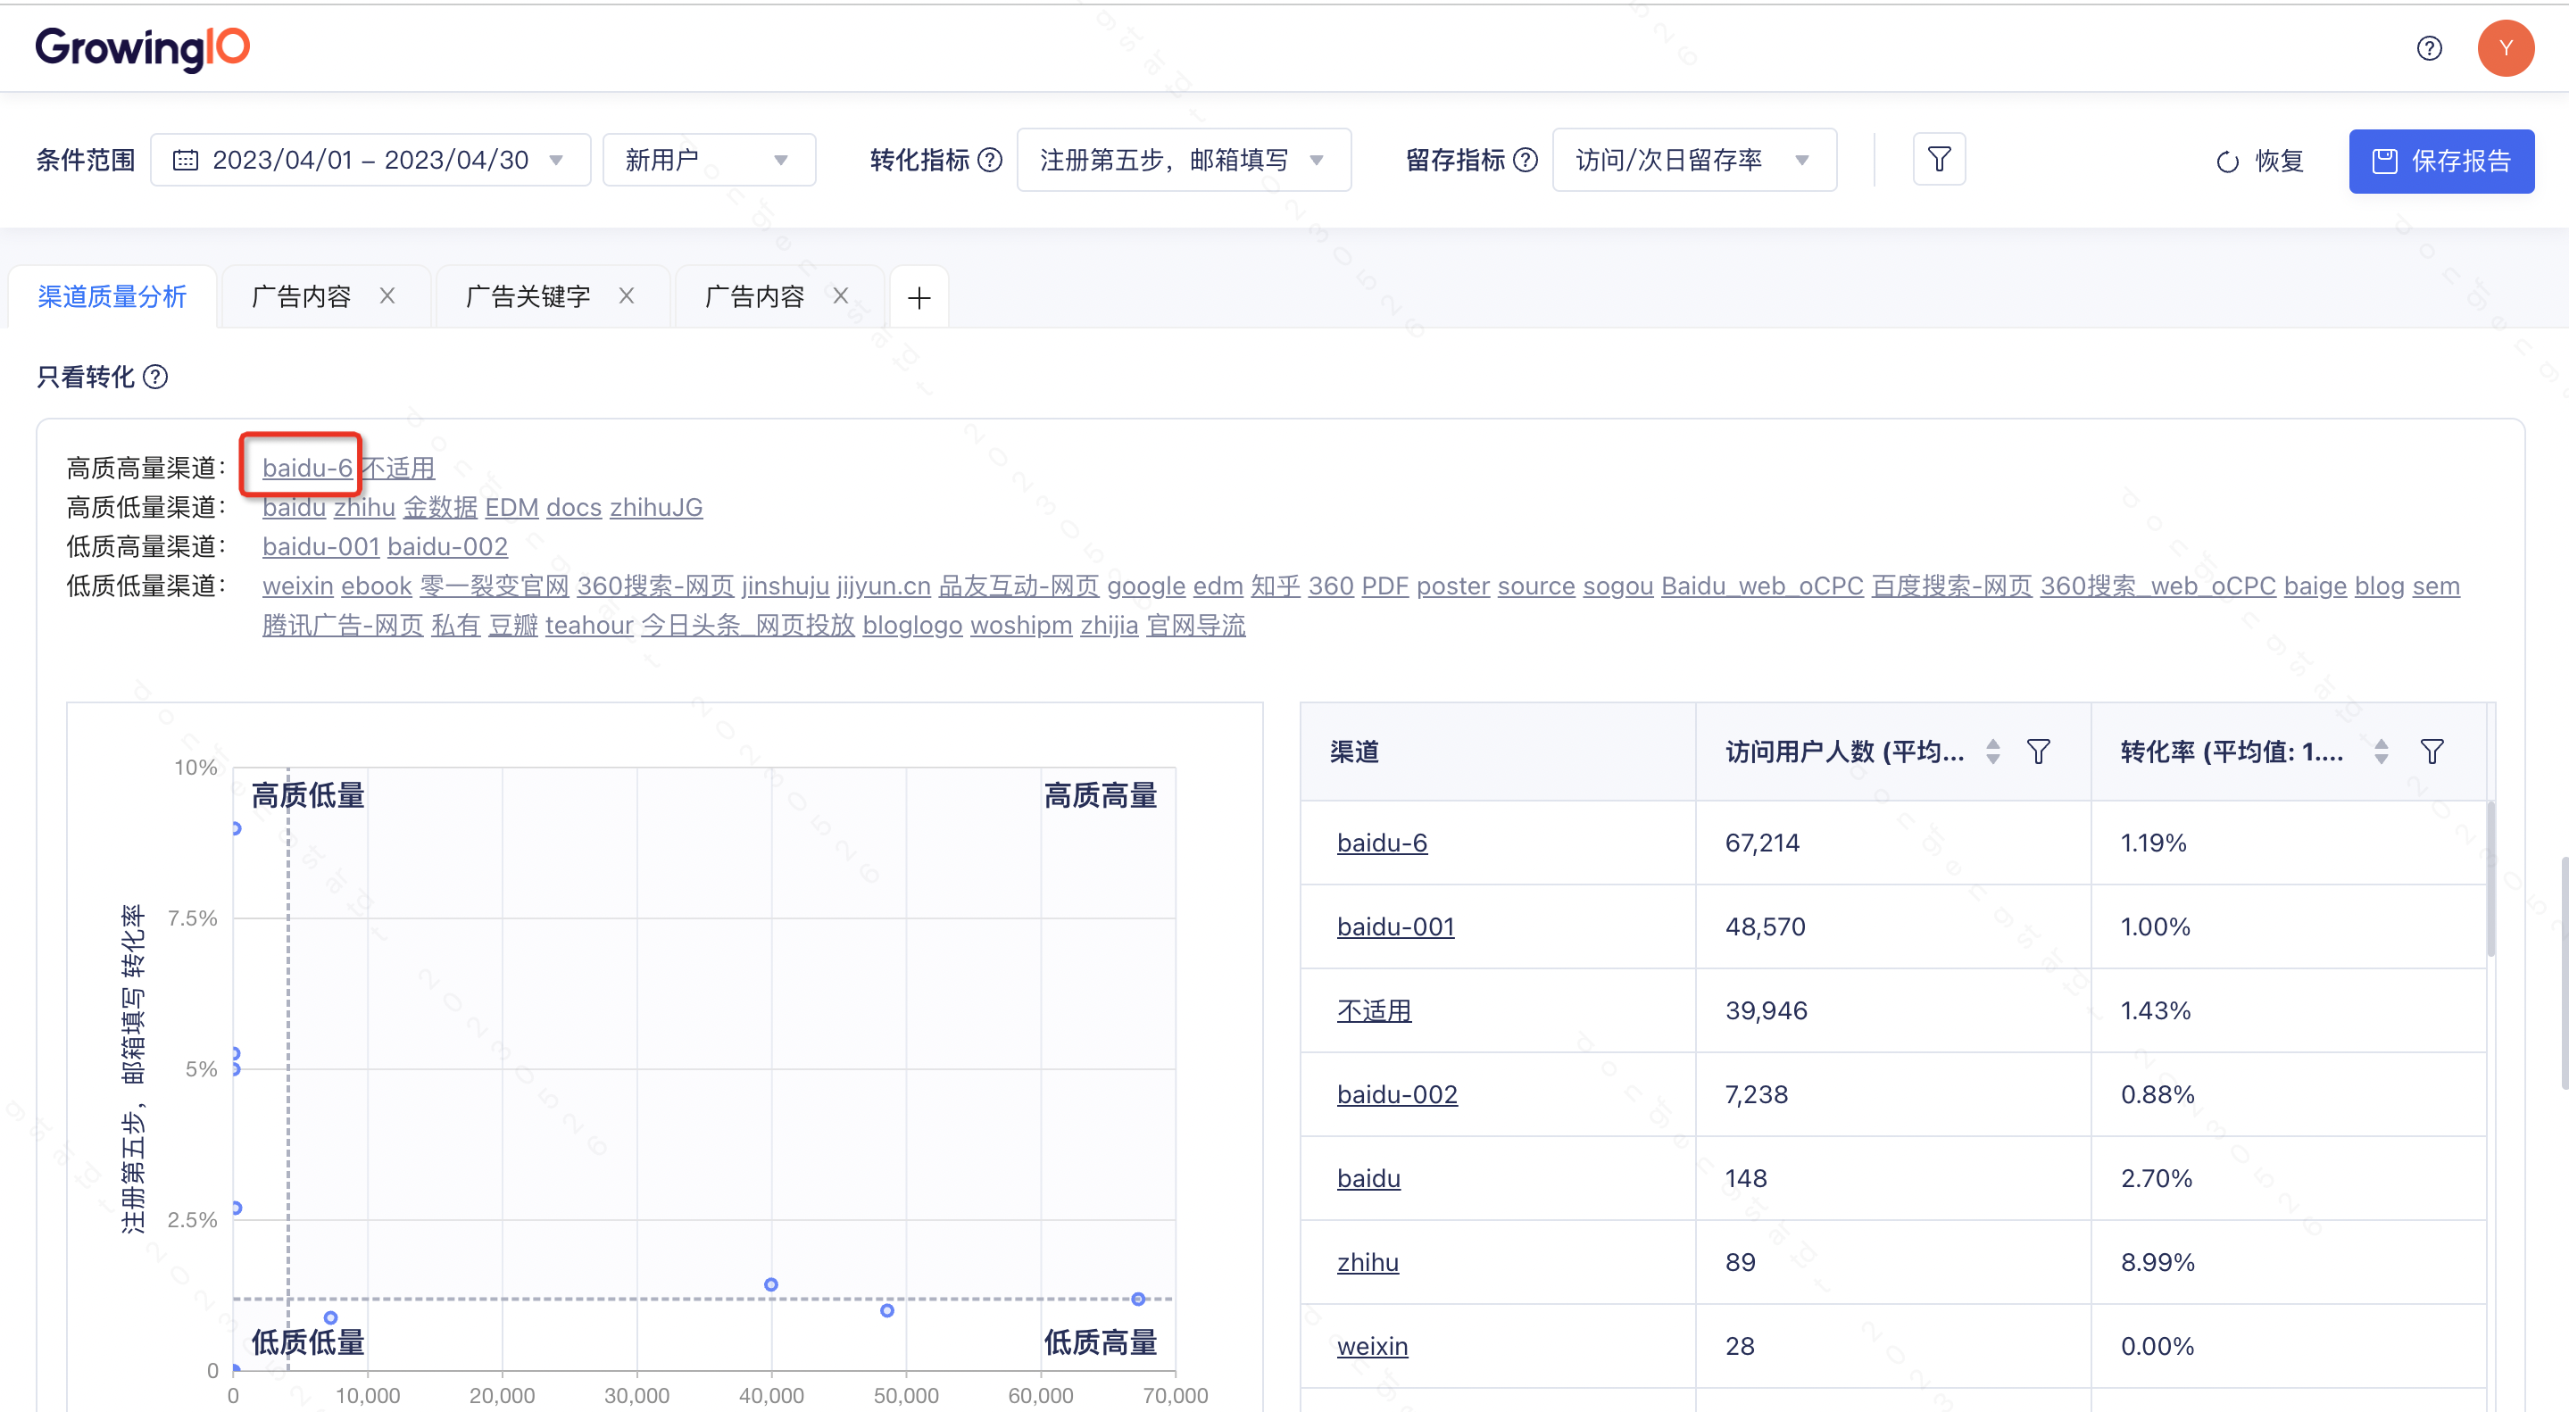Open help tooltip beside 留存指标

coord(1525,160)
